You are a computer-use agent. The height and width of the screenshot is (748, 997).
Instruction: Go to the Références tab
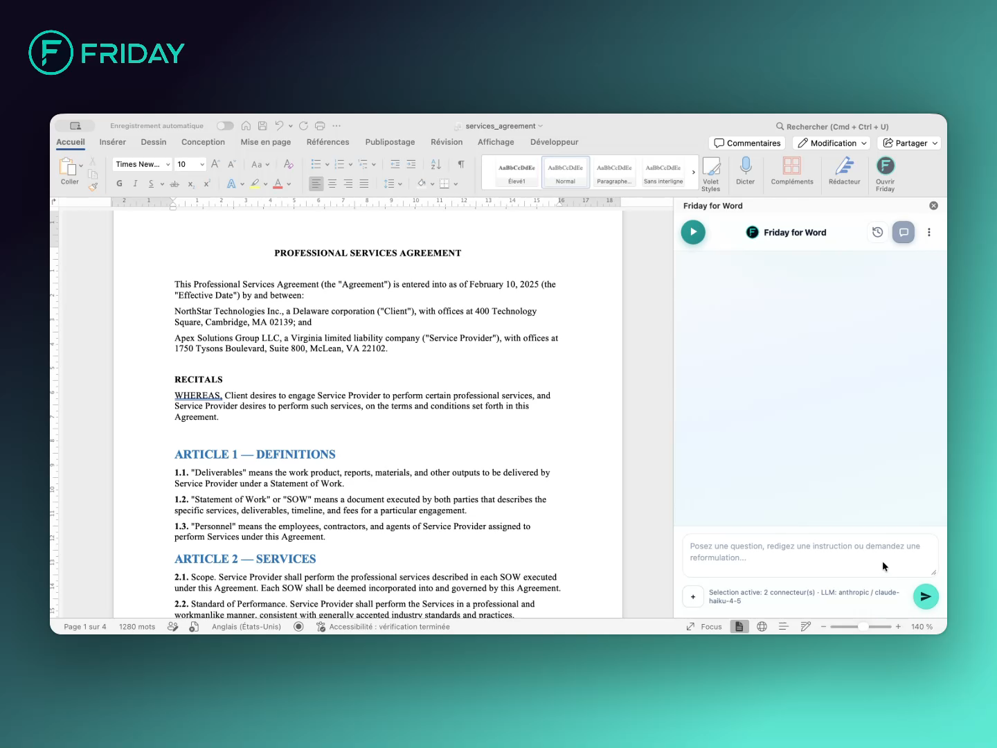tap(327, 142)
